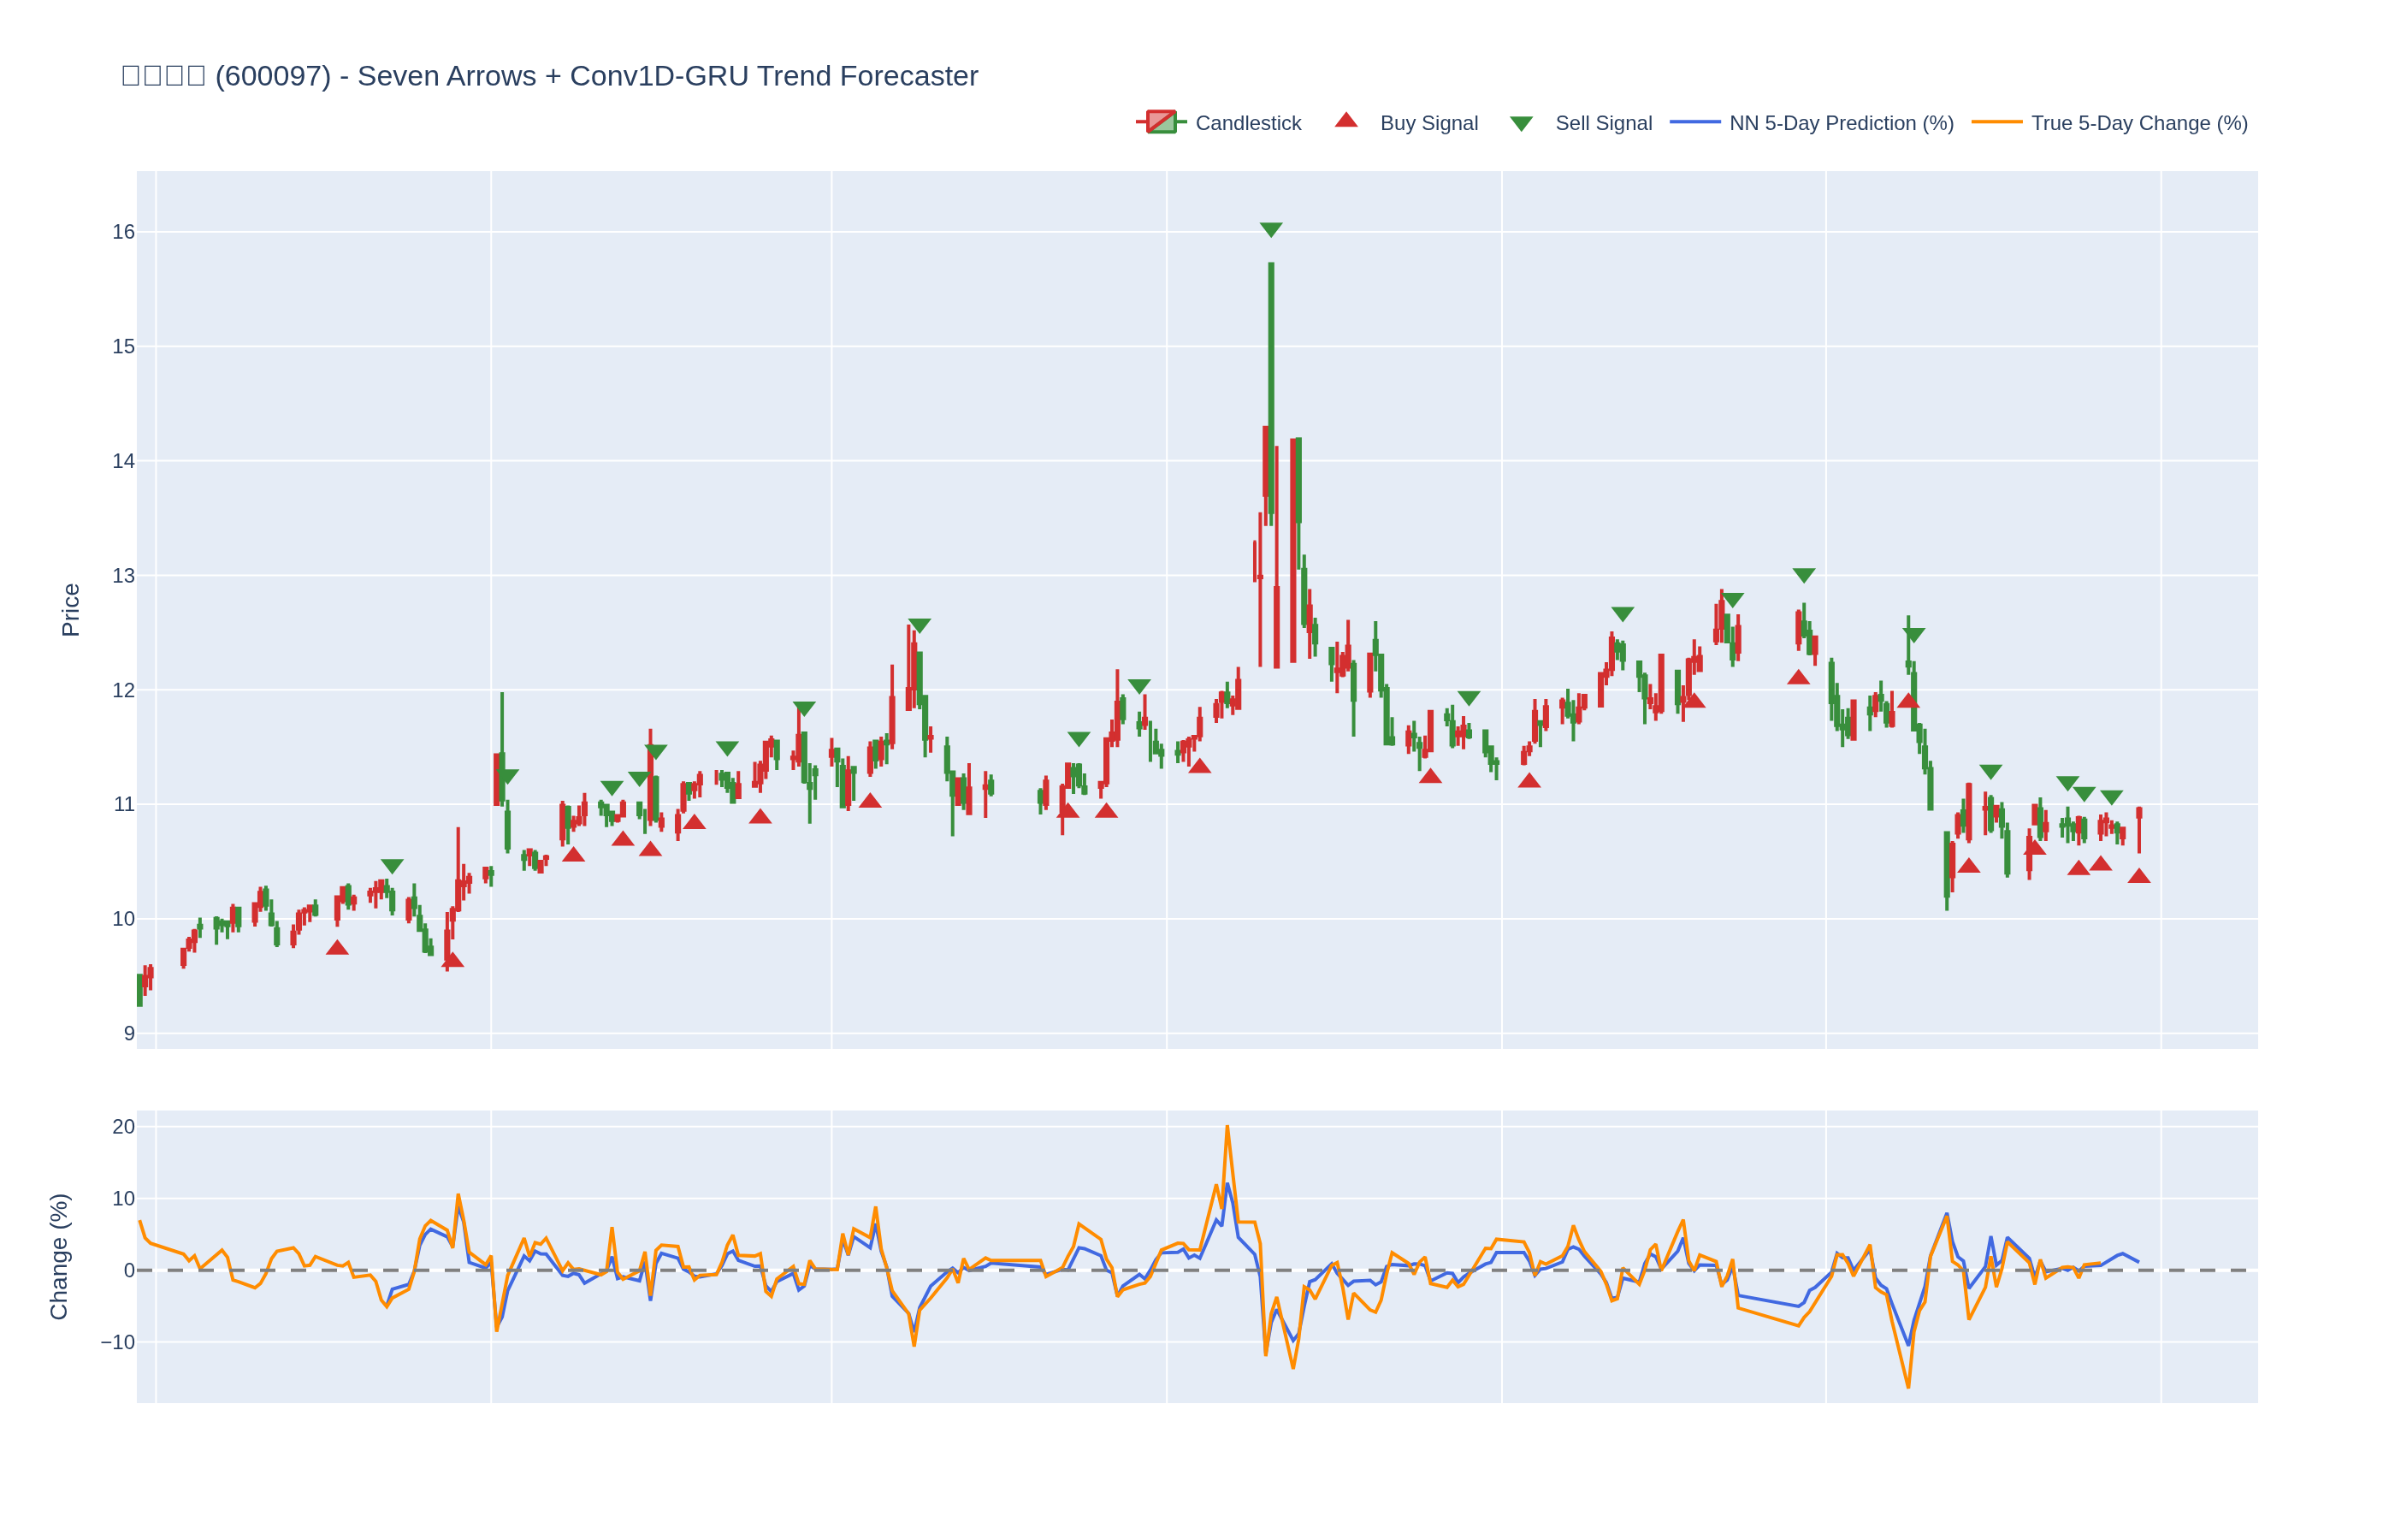
Task: Click the leftmost green sell signal marker
Action: point(392,865)
